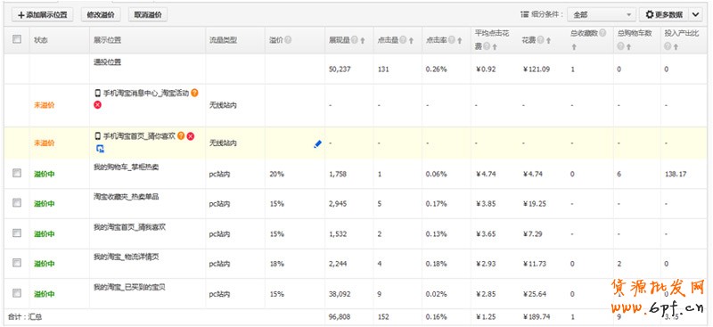Click the 我的淘宝_已买到的宝贝 position name

click(x=129, y=287)
